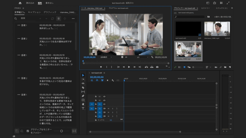Adjust pause length slider in Text panel
Image resolution: width=246 pixels, height=138 pixels.
click(x=61, y=131)
